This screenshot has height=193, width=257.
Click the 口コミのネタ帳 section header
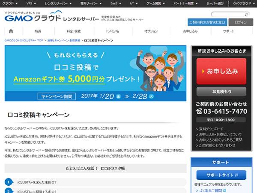(x=96, y=169)
